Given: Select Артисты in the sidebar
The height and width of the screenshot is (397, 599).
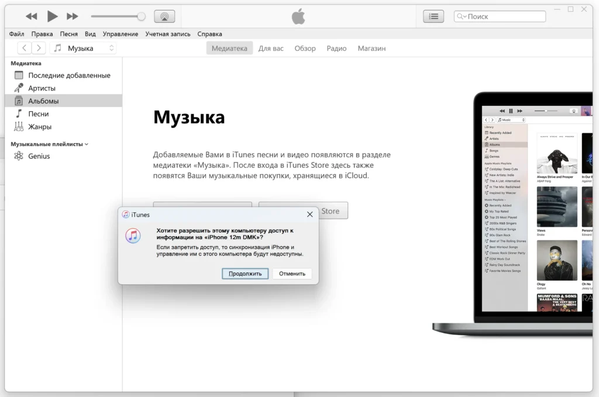Looking at the screenshot, I should click(63, 88).
